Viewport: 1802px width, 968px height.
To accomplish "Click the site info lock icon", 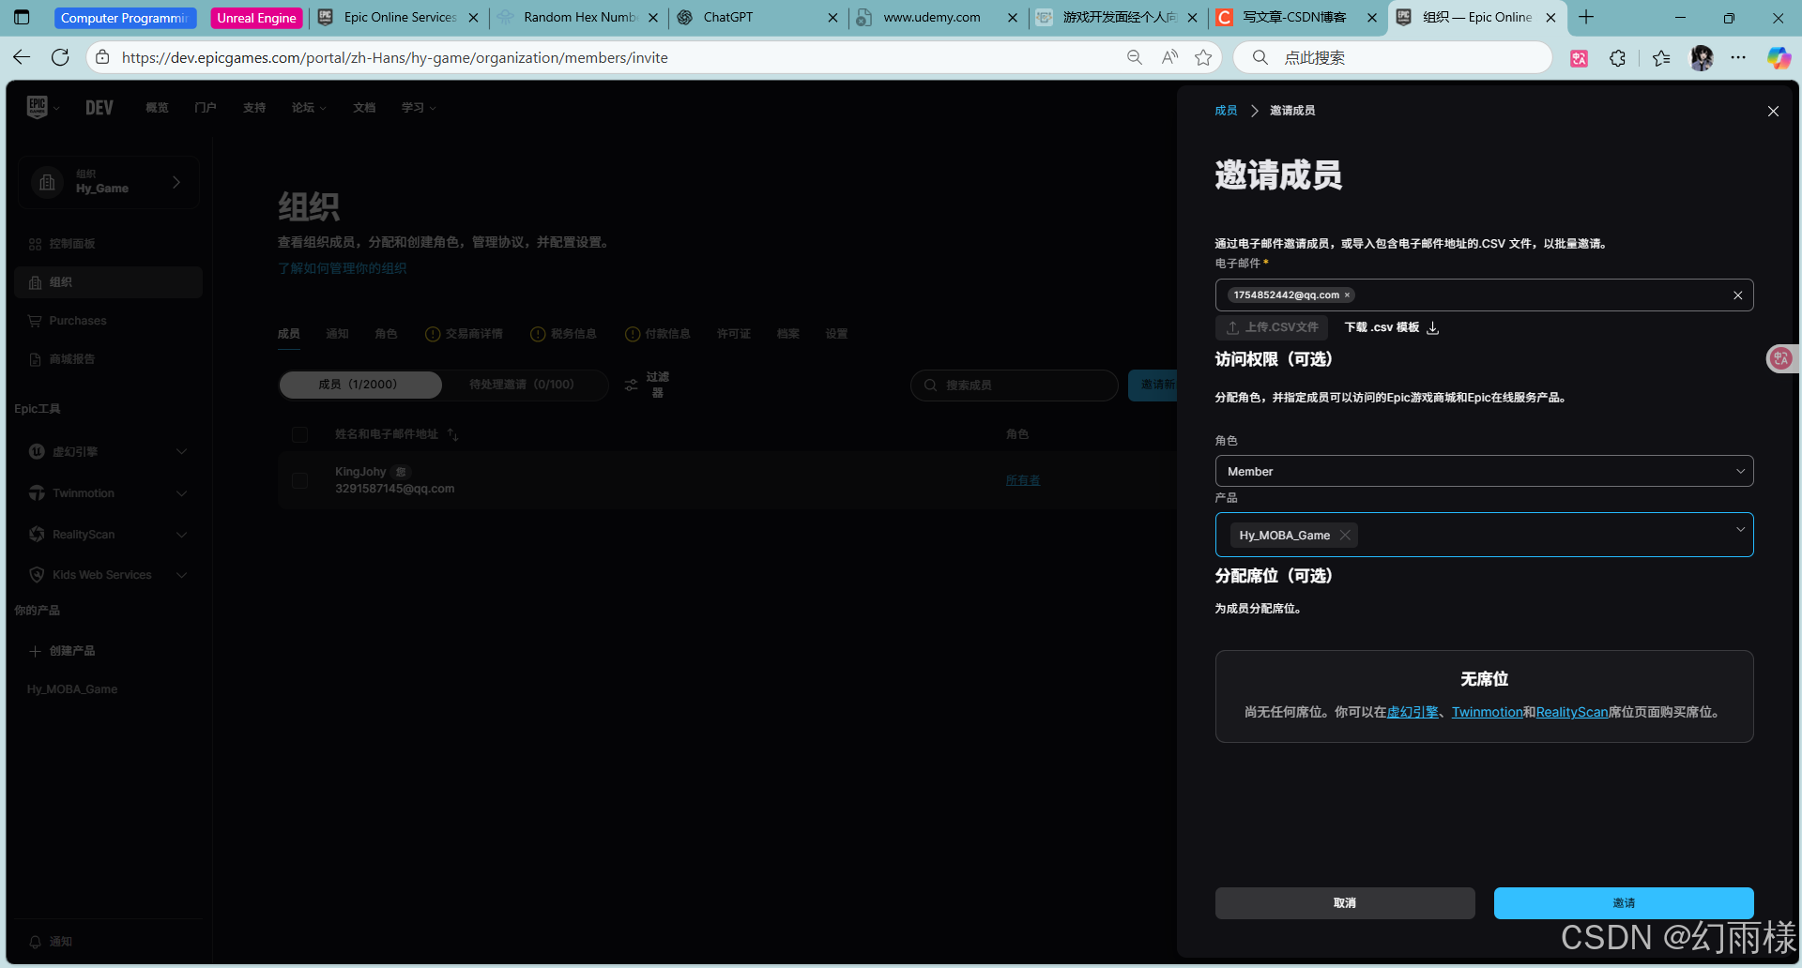I will [102, 57].
